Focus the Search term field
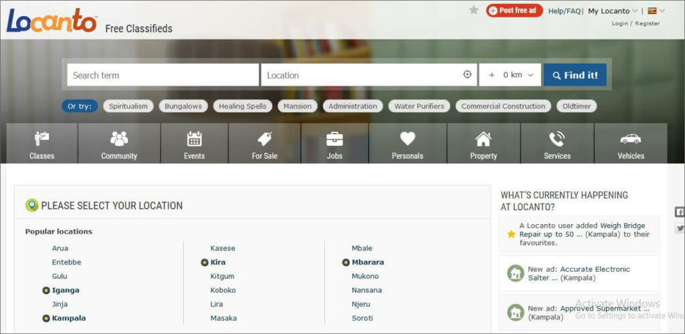 [x=163, y=75]
